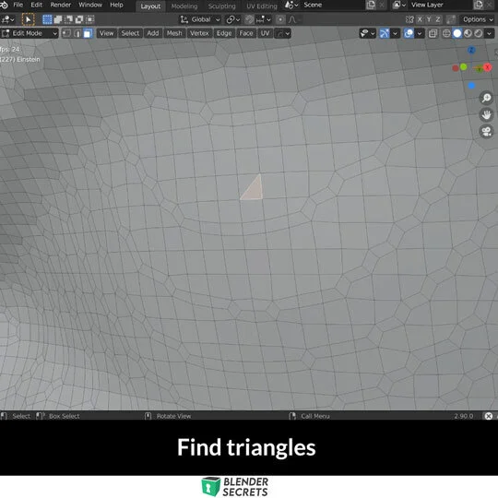Screen dimensions: 498x498
Task: Toggle auto merge vertices icon
Action: coord(451,19)
